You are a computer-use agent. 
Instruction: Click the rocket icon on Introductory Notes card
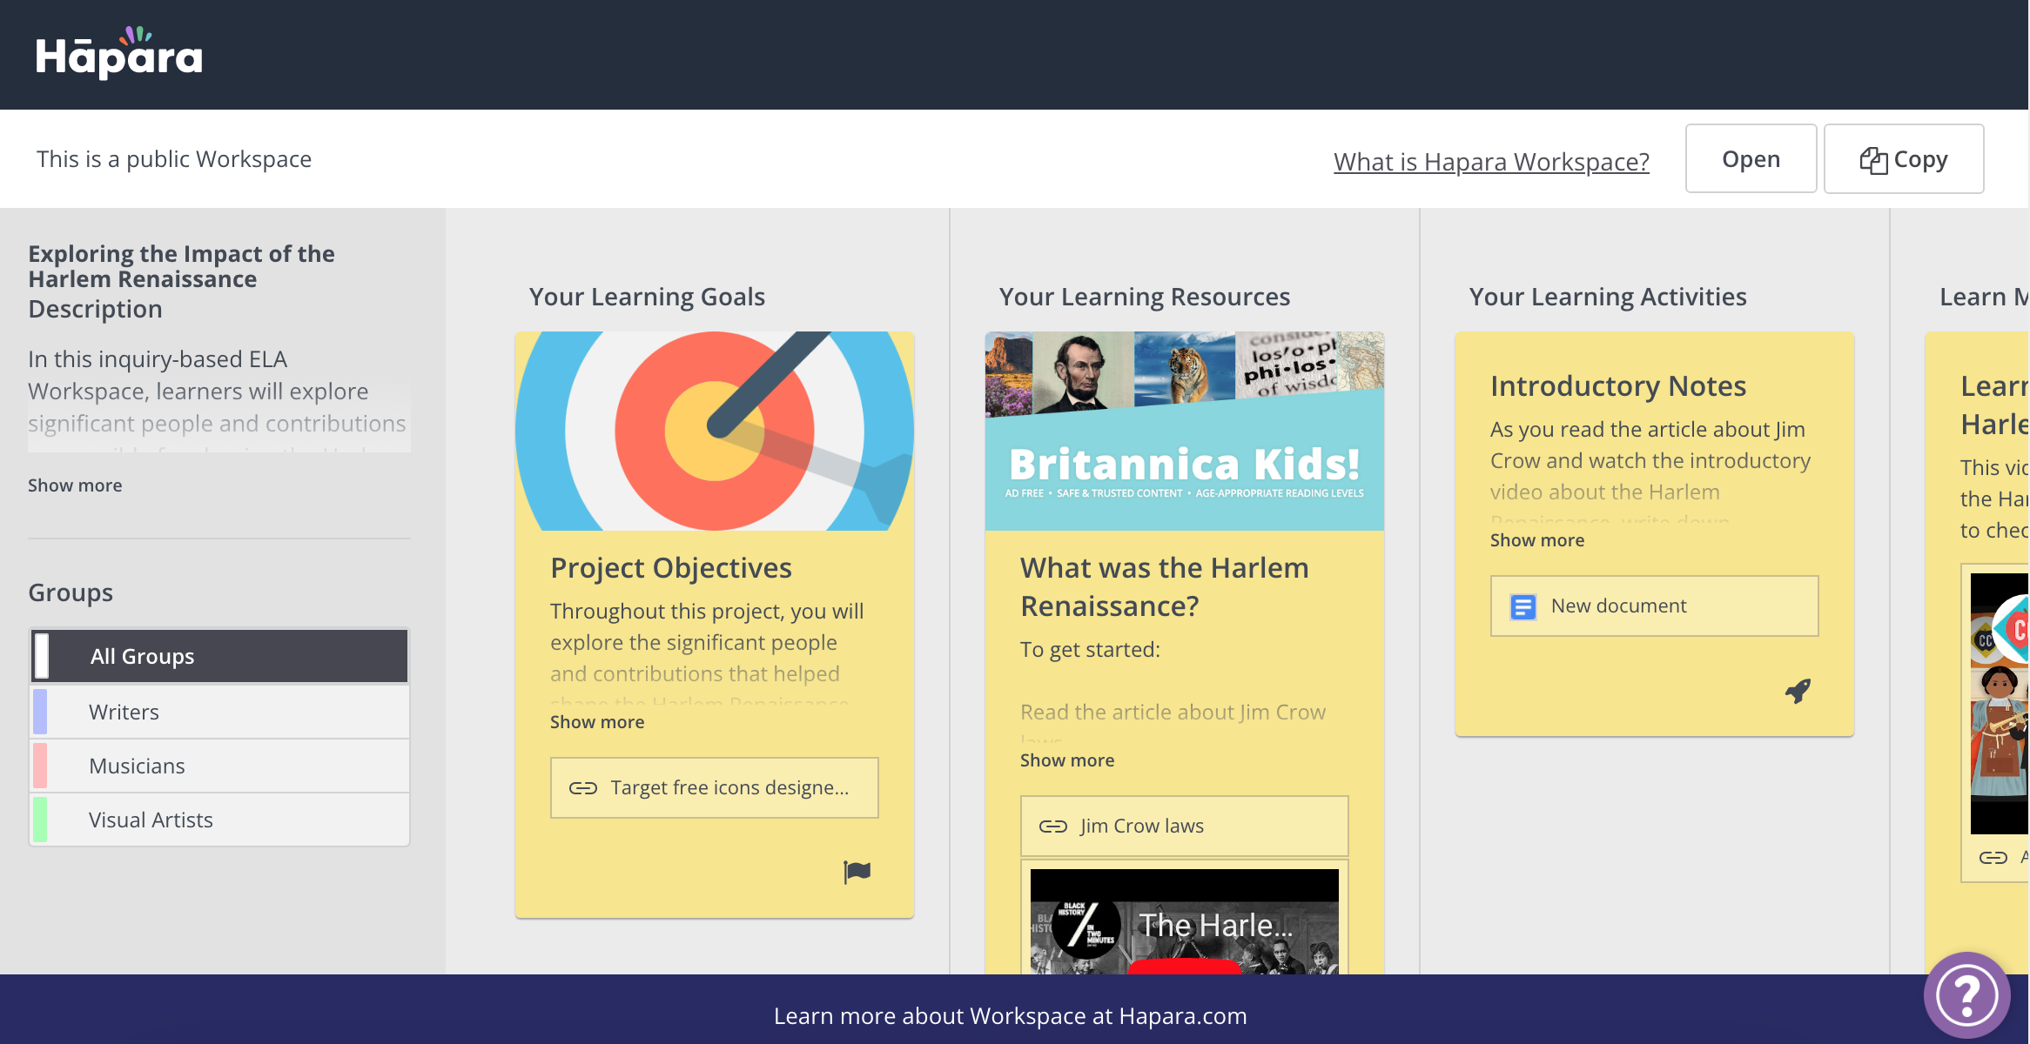pyautogui.click(x=1798, y=691)
